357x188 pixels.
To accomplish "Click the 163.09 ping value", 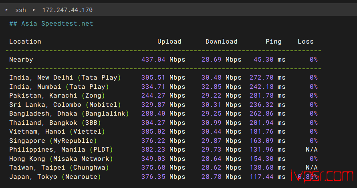I will (261, 140).
